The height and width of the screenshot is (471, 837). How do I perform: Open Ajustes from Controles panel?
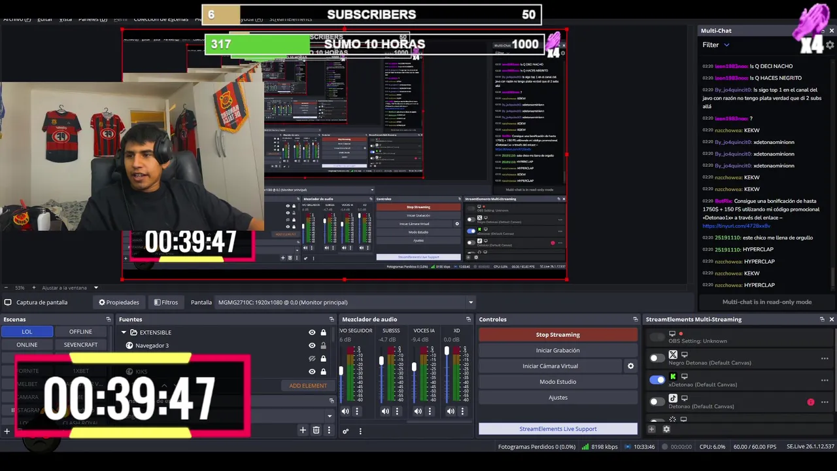(x=558, y=397)
